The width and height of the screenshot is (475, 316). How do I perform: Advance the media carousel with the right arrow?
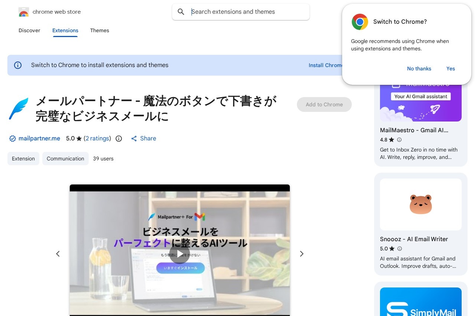[x=301, y=254]
